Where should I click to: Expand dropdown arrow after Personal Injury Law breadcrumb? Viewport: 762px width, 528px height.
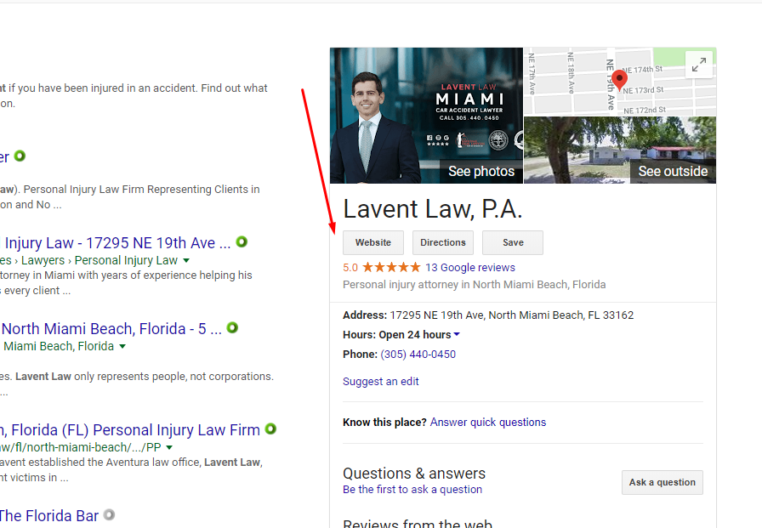click(186, 261)
